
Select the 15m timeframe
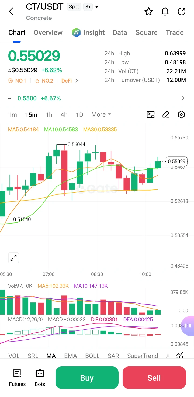pyautogui.click(x=31, y=114)
